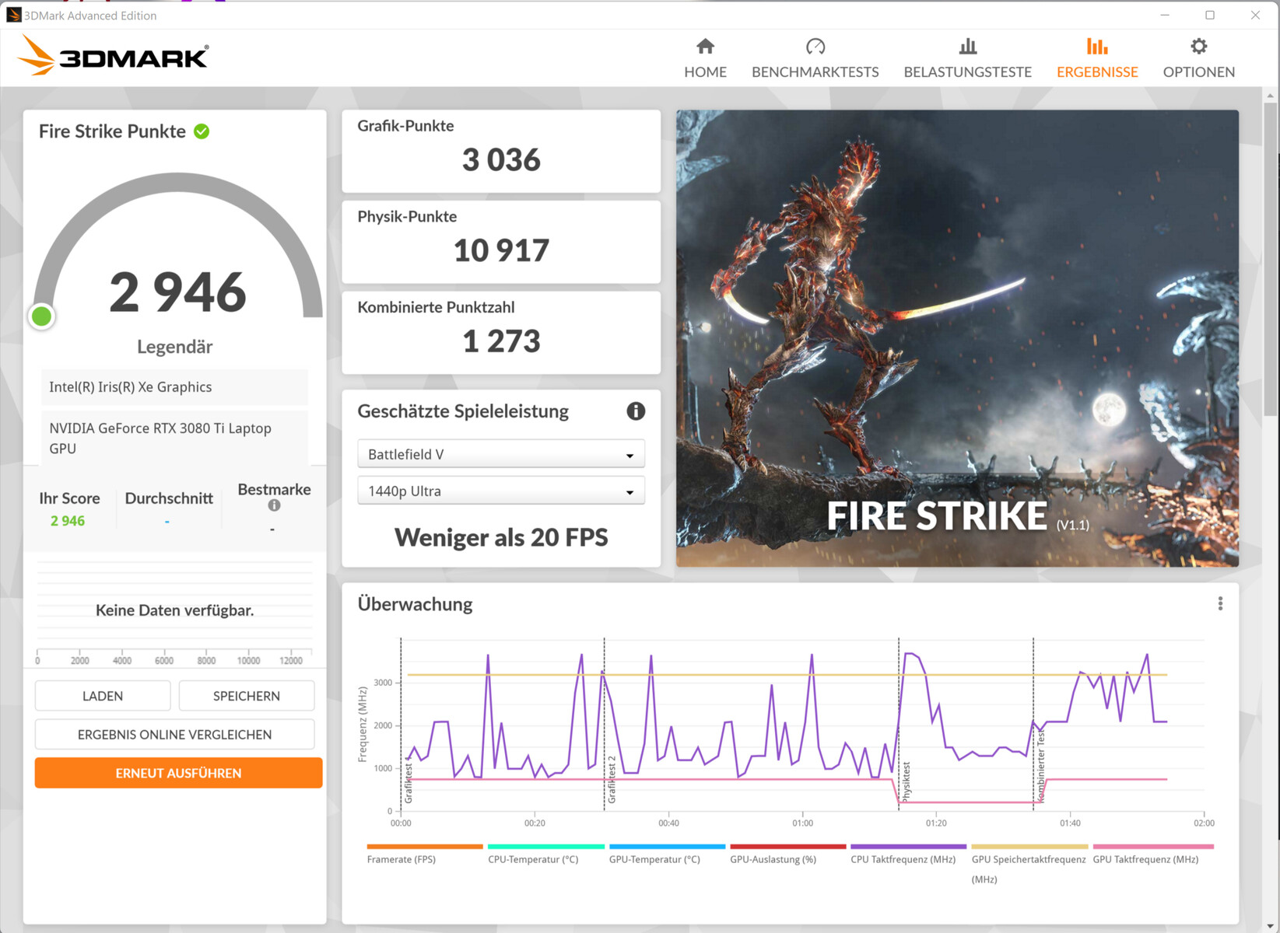Expand the 1440p Ultra resolution dropdown

501,491
